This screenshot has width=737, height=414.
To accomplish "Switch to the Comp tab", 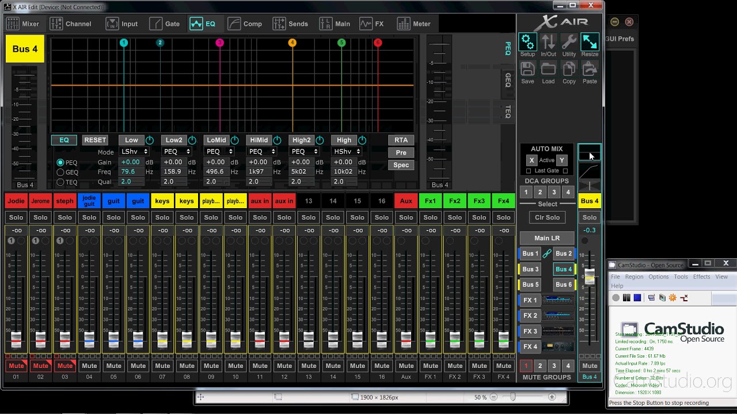I will [x=245, y=24].
